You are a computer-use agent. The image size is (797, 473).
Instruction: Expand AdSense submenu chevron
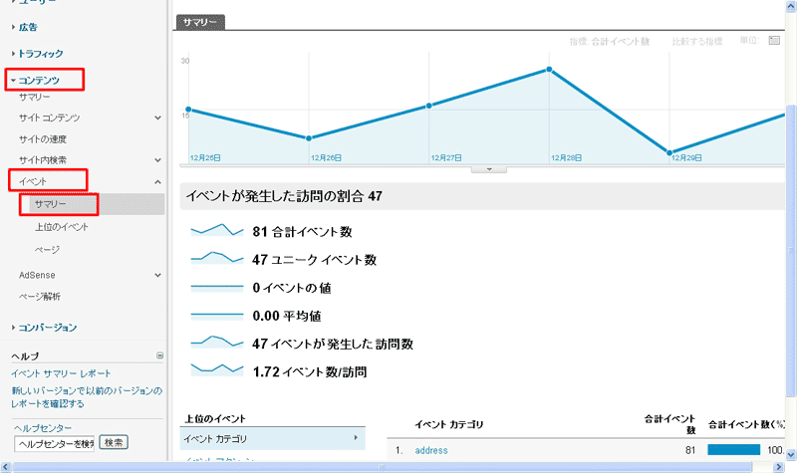[158, 275]
